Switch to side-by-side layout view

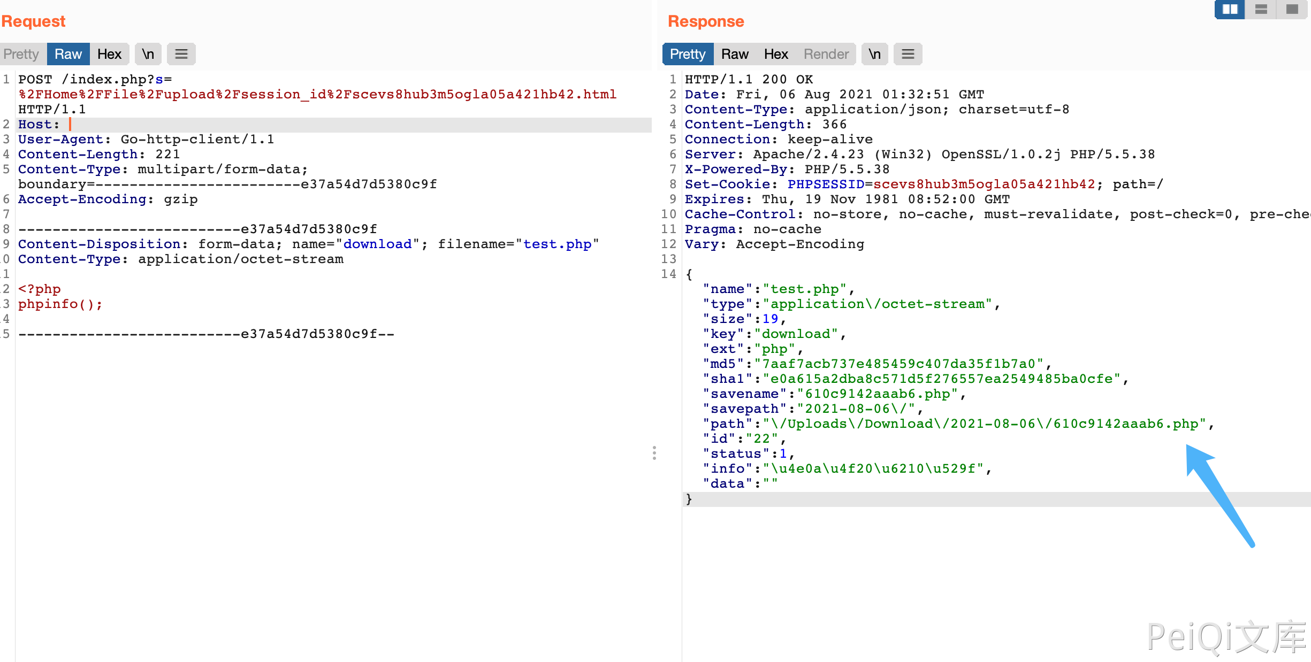1229,9
